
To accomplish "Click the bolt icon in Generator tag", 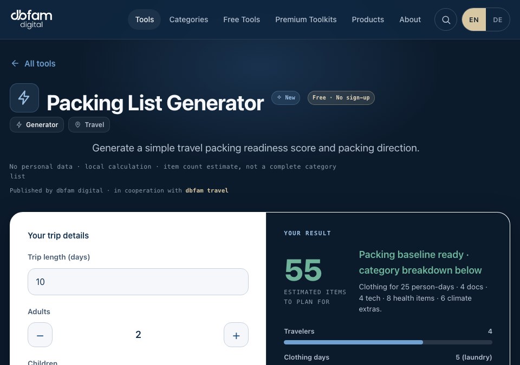I will [19, 124].
